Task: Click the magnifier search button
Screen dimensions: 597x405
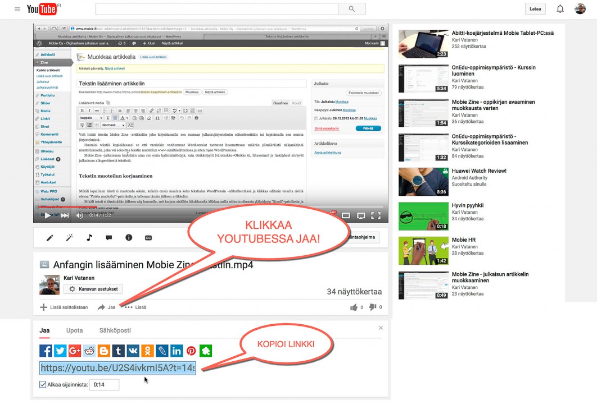Action: tap(352, 9)
